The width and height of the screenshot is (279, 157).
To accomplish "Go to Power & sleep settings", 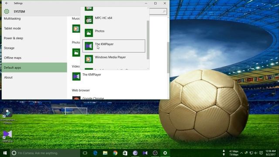I will (14, 38).
